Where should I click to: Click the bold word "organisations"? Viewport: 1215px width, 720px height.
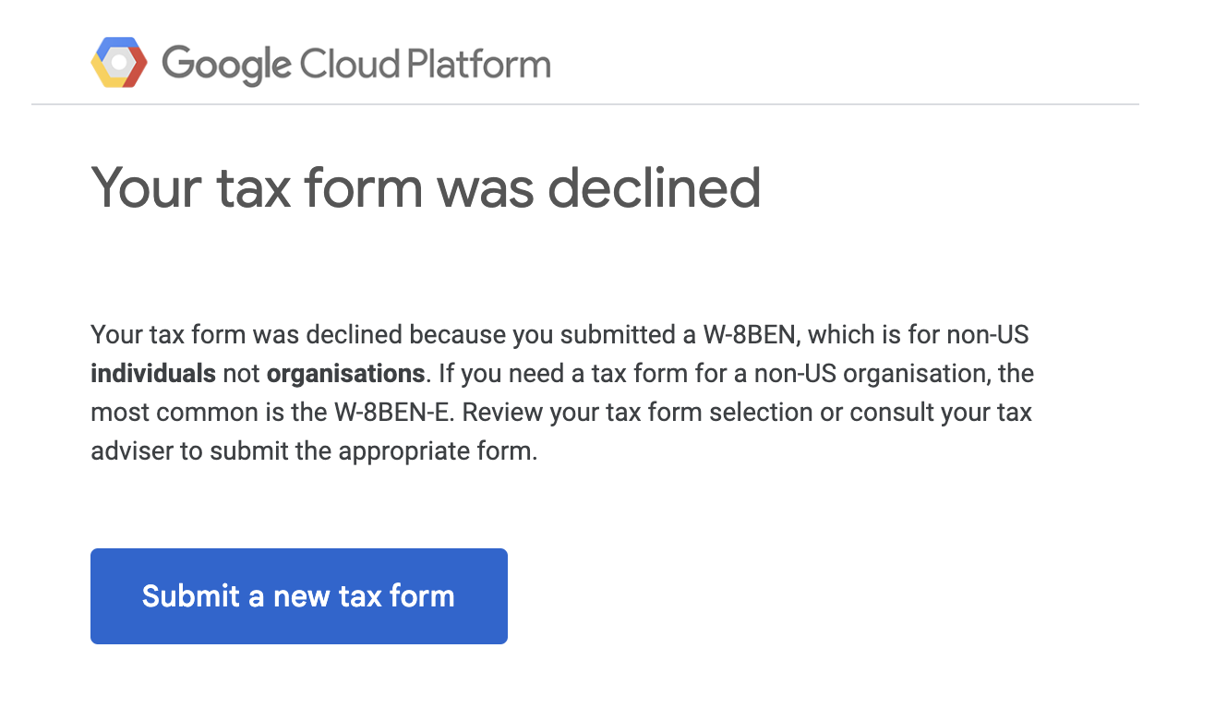tap(345, 374)
